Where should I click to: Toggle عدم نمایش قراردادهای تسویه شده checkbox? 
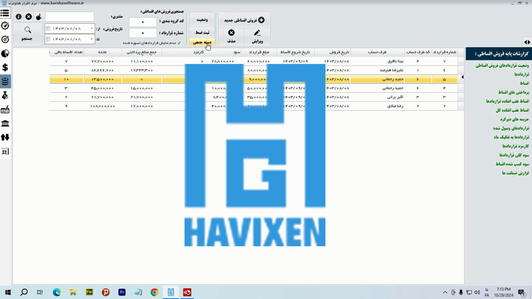179,43
